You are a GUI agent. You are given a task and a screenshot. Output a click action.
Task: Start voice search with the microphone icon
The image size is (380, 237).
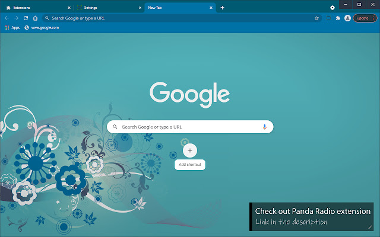click(264, 127)
